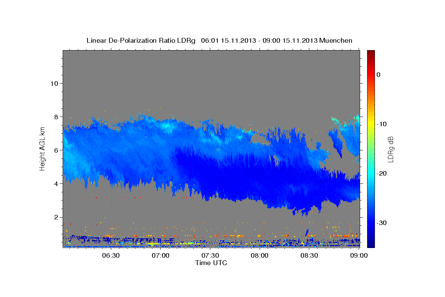Click the height axis label '2'
The width and height of the screenshot is (445, 297).
(56, 217)
